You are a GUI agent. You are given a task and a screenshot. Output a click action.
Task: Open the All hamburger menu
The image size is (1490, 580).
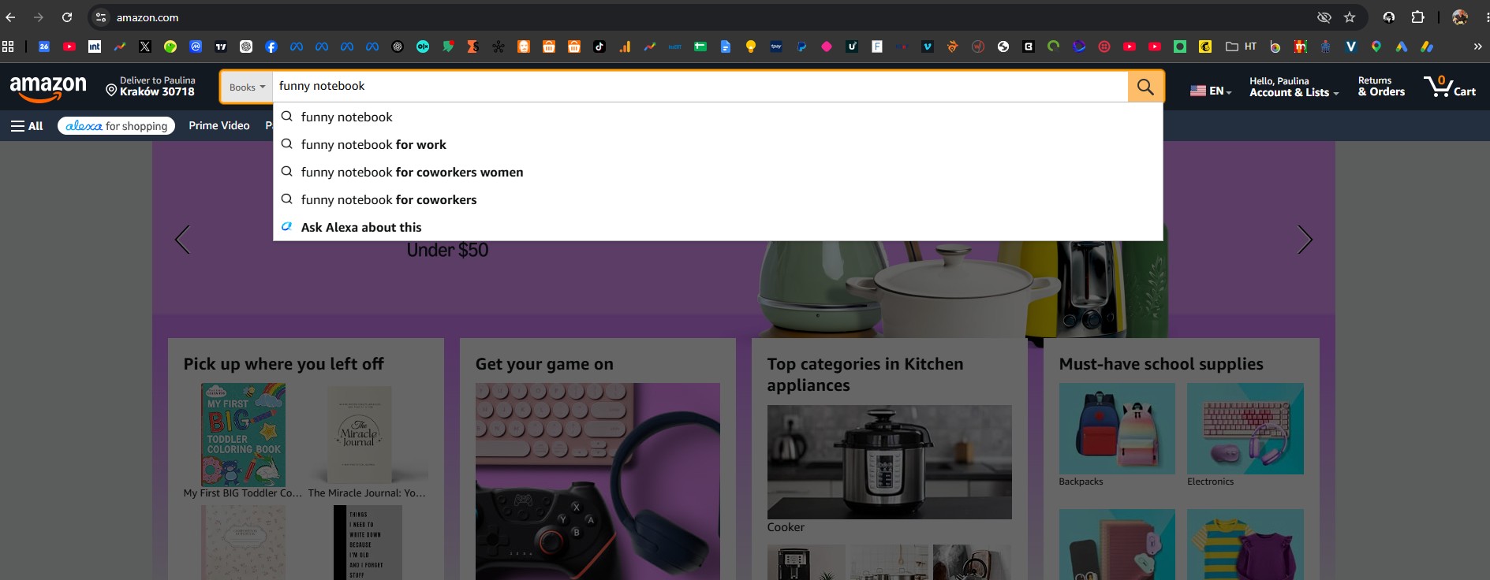pyautogui.click(x=27, y=126)
